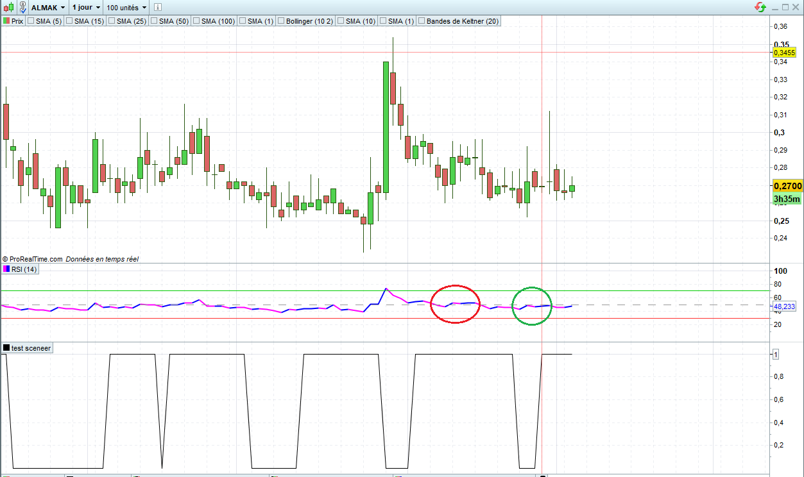804x477 pixels.
Task: Enable the SMA (25) checkbox
Action: tap(112, 21)
